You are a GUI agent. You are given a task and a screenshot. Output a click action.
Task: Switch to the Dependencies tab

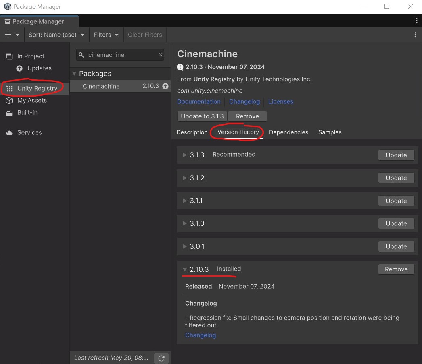click(288, 132)
